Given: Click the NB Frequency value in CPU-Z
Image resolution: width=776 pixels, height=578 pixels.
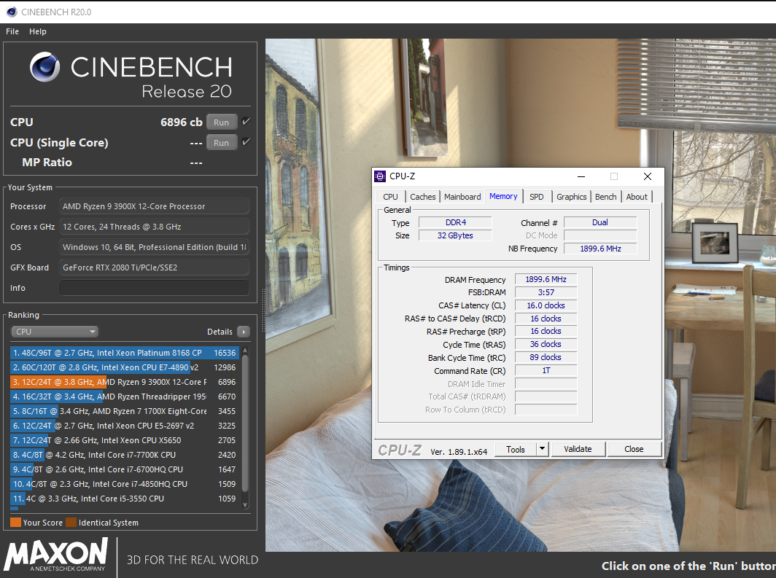Looking at the screenshot, I should click(600, 249).
